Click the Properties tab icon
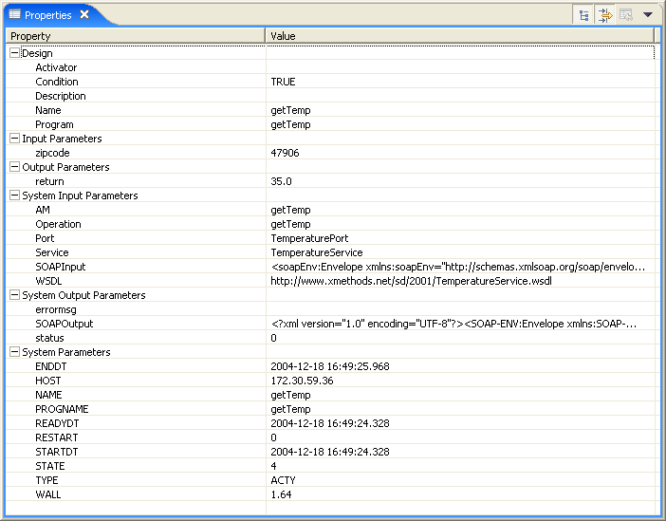Screen dimensions: 666x521 pos(15,14)
